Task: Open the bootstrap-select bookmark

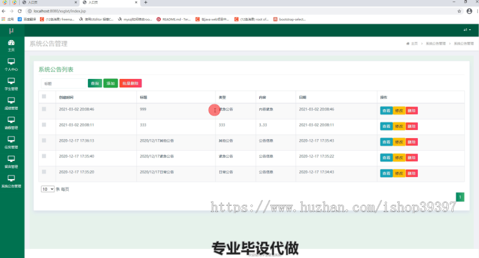Action: [290, 19]
